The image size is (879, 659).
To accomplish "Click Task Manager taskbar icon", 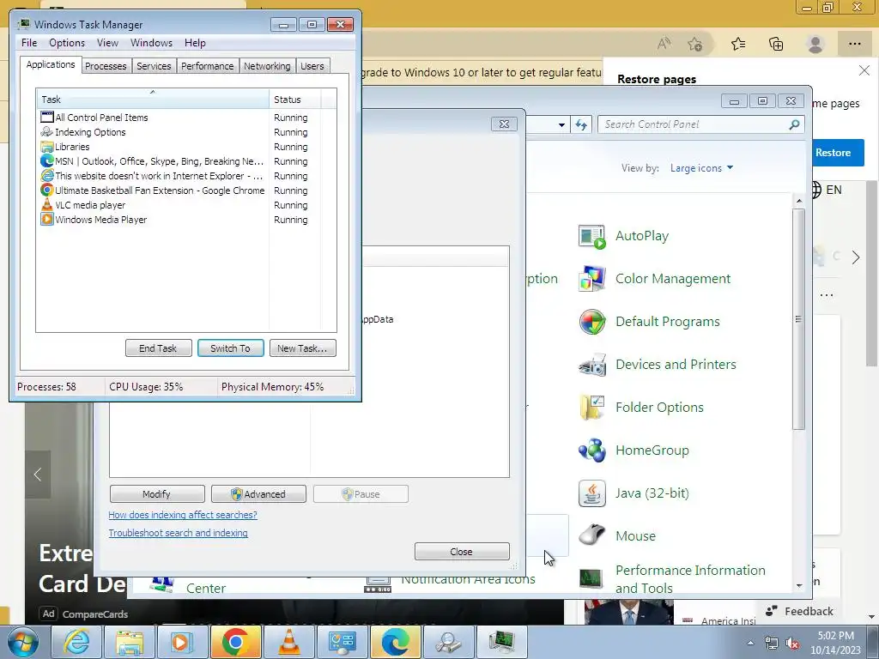I will click(501, 642).
